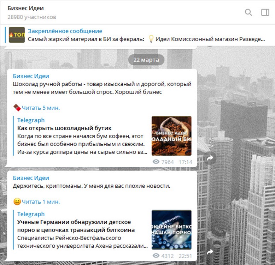275x265 pixels.
Task: Click the lightbulb emoji in pinned message
Action: (x=151, y=39)
